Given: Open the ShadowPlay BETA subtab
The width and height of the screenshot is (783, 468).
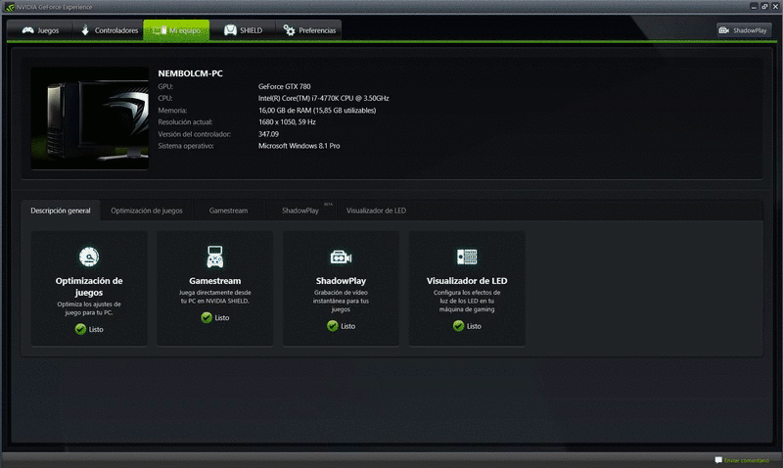Looking at the screenshot, I should coord(300,211).
